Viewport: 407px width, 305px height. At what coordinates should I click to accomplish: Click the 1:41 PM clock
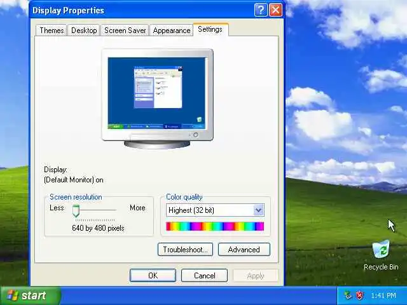[383, 295]
